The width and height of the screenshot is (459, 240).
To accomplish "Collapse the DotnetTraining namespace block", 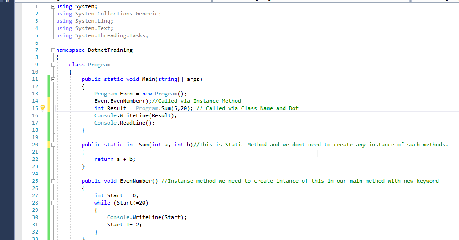I will coord(53,50).
